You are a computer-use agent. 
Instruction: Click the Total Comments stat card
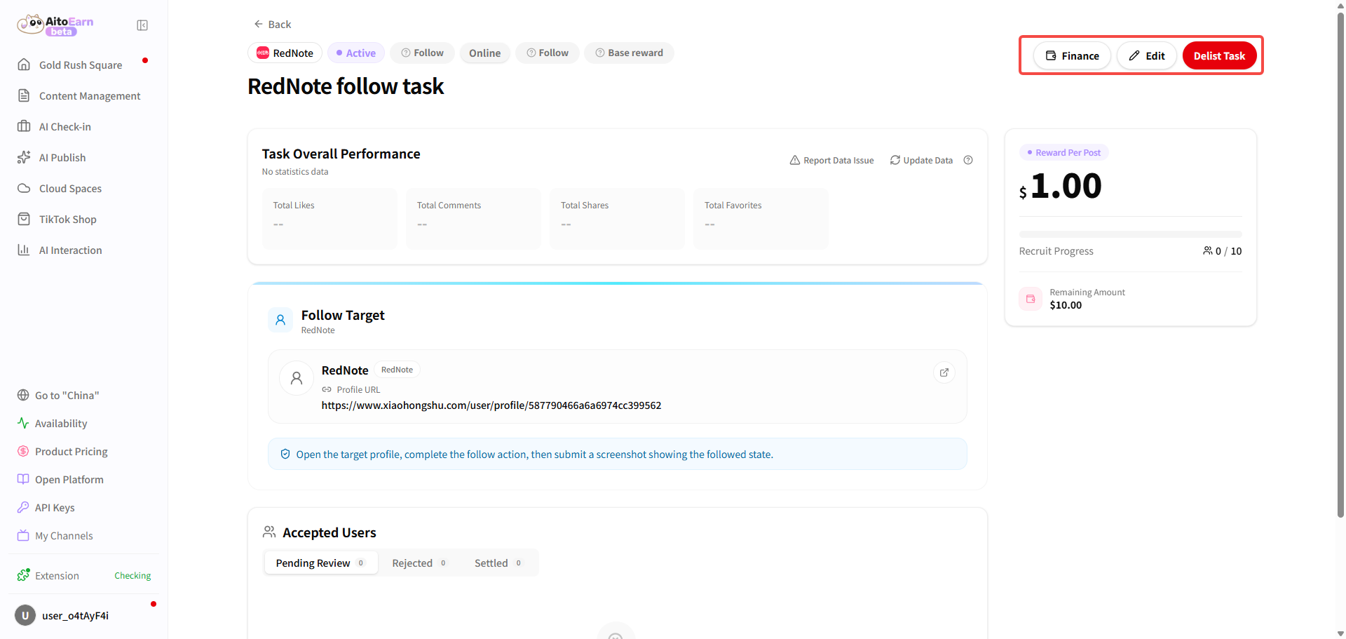click(473, 218)
